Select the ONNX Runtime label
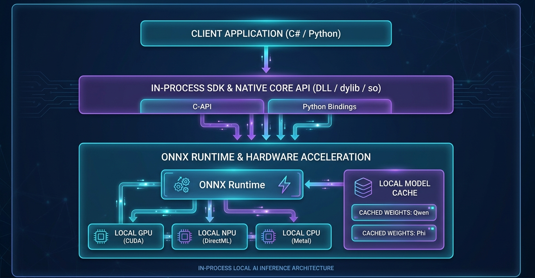The height and width of the screenshot is (278, 535). click(x=232, y=184)
